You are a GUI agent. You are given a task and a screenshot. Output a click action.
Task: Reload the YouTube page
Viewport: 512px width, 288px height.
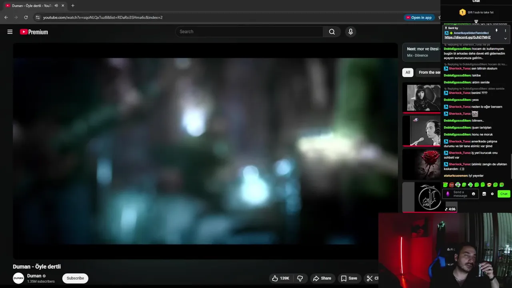click(x=26, y=17)
